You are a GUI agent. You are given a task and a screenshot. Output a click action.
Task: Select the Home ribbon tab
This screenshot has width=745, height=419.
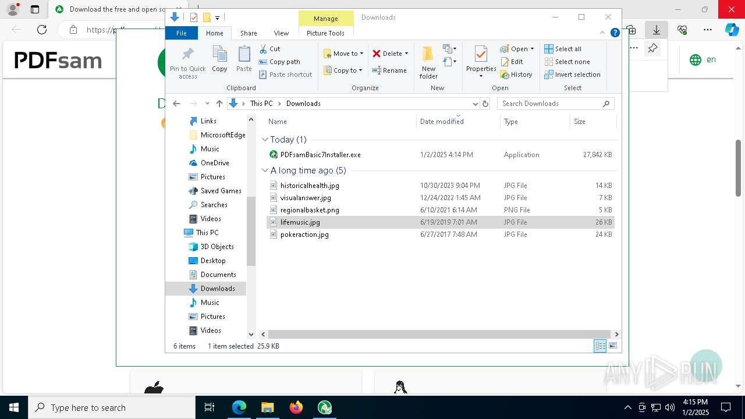(214, 33)
